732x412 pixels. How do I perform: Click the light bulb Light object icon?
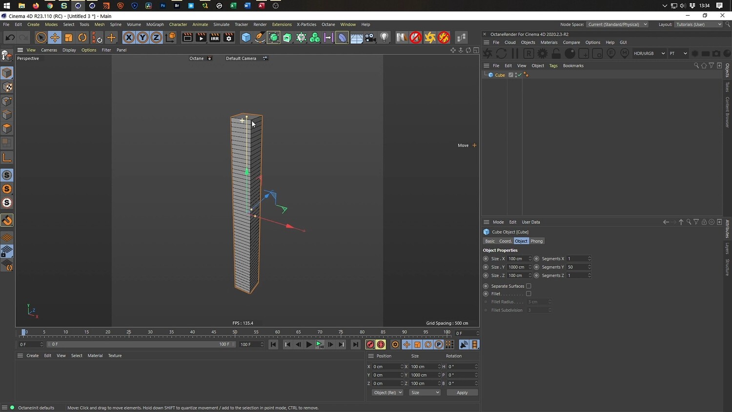(x=385, y=38)
